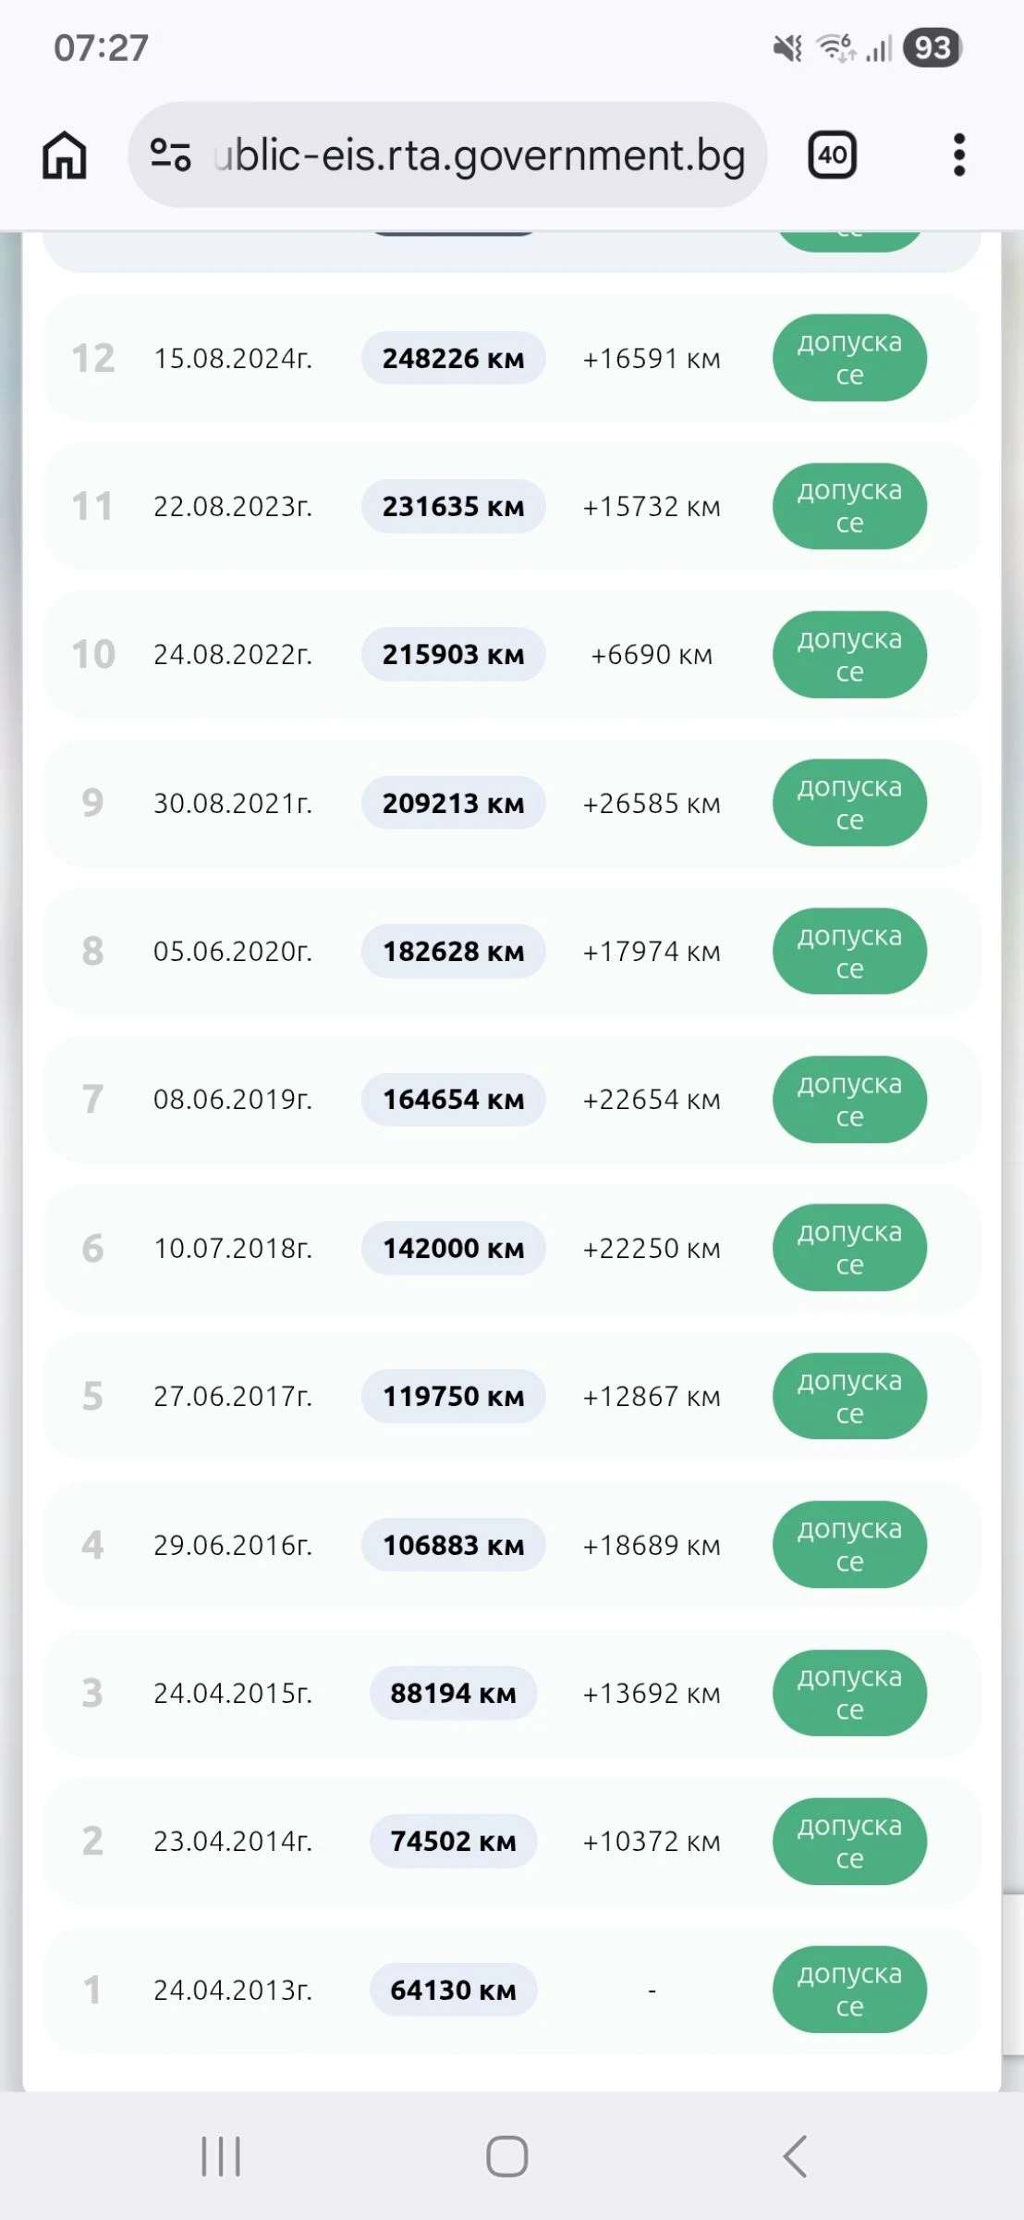Screen dimensions: 1024x2220
Task: Click the 'допуска се' badge for 24.04.2013
Action: [x=849, y=1990]
